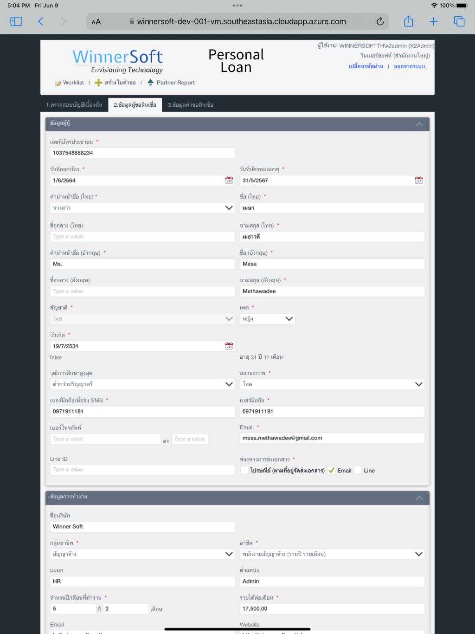
Task: Click the คำนำหน้าชื่อ (อังกฤษ) field
Action: [142, 264]
